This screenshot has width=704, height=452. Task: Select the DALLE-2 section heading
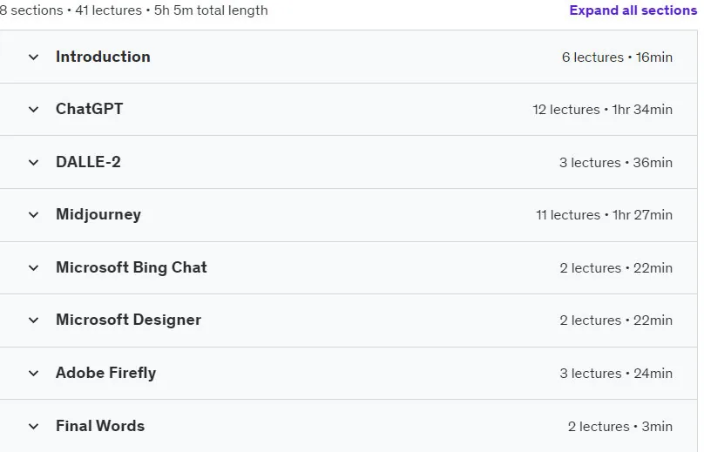[89, 162]
